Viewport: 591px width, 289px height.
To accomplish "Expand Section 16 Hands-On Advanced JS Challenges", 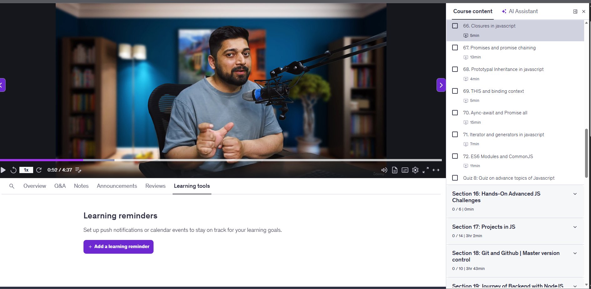I will pyautogui.click(x=575, y=194).
